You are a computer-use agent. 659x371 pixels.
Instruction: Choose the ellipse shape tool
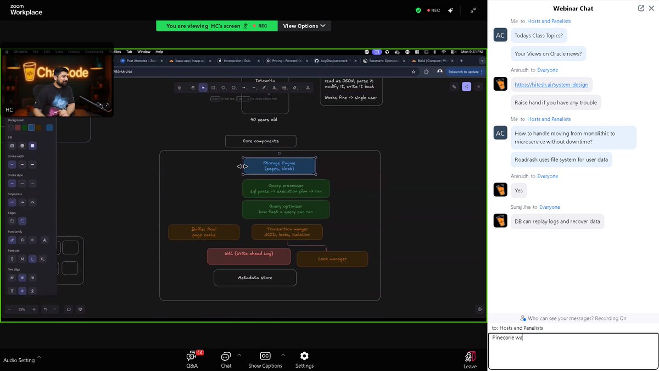point(233,87)
